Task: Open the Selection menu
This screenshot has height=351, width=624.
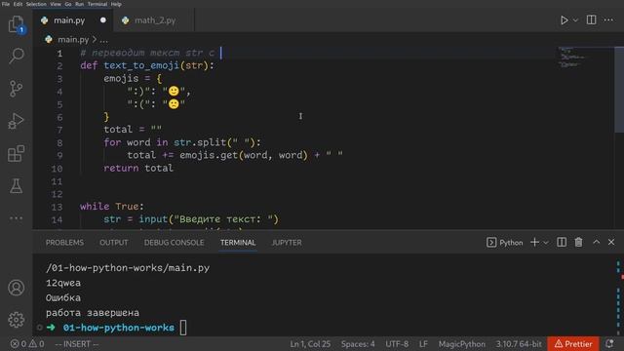Action: (36, 4)
